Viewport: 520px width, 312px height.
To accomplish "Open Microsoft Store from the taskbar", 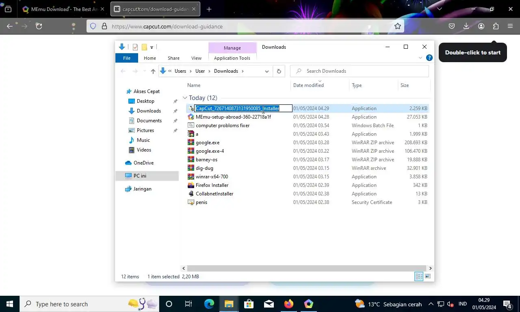I will tap(249, 304).
